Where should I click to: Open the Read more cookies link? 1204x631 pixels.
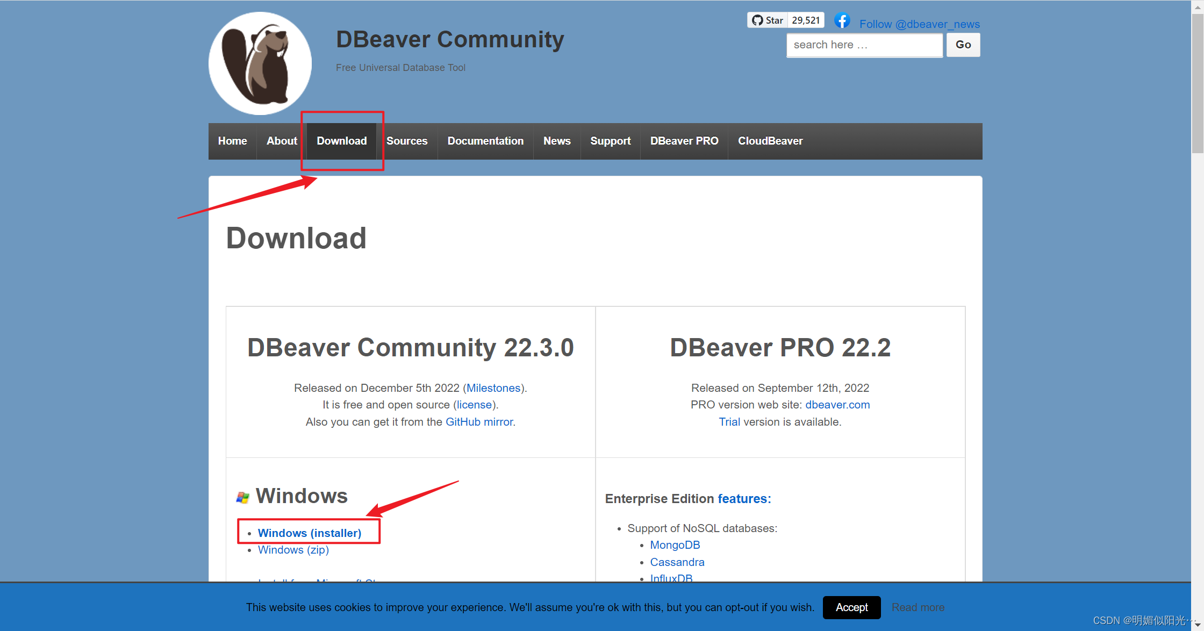coord(918,607)
